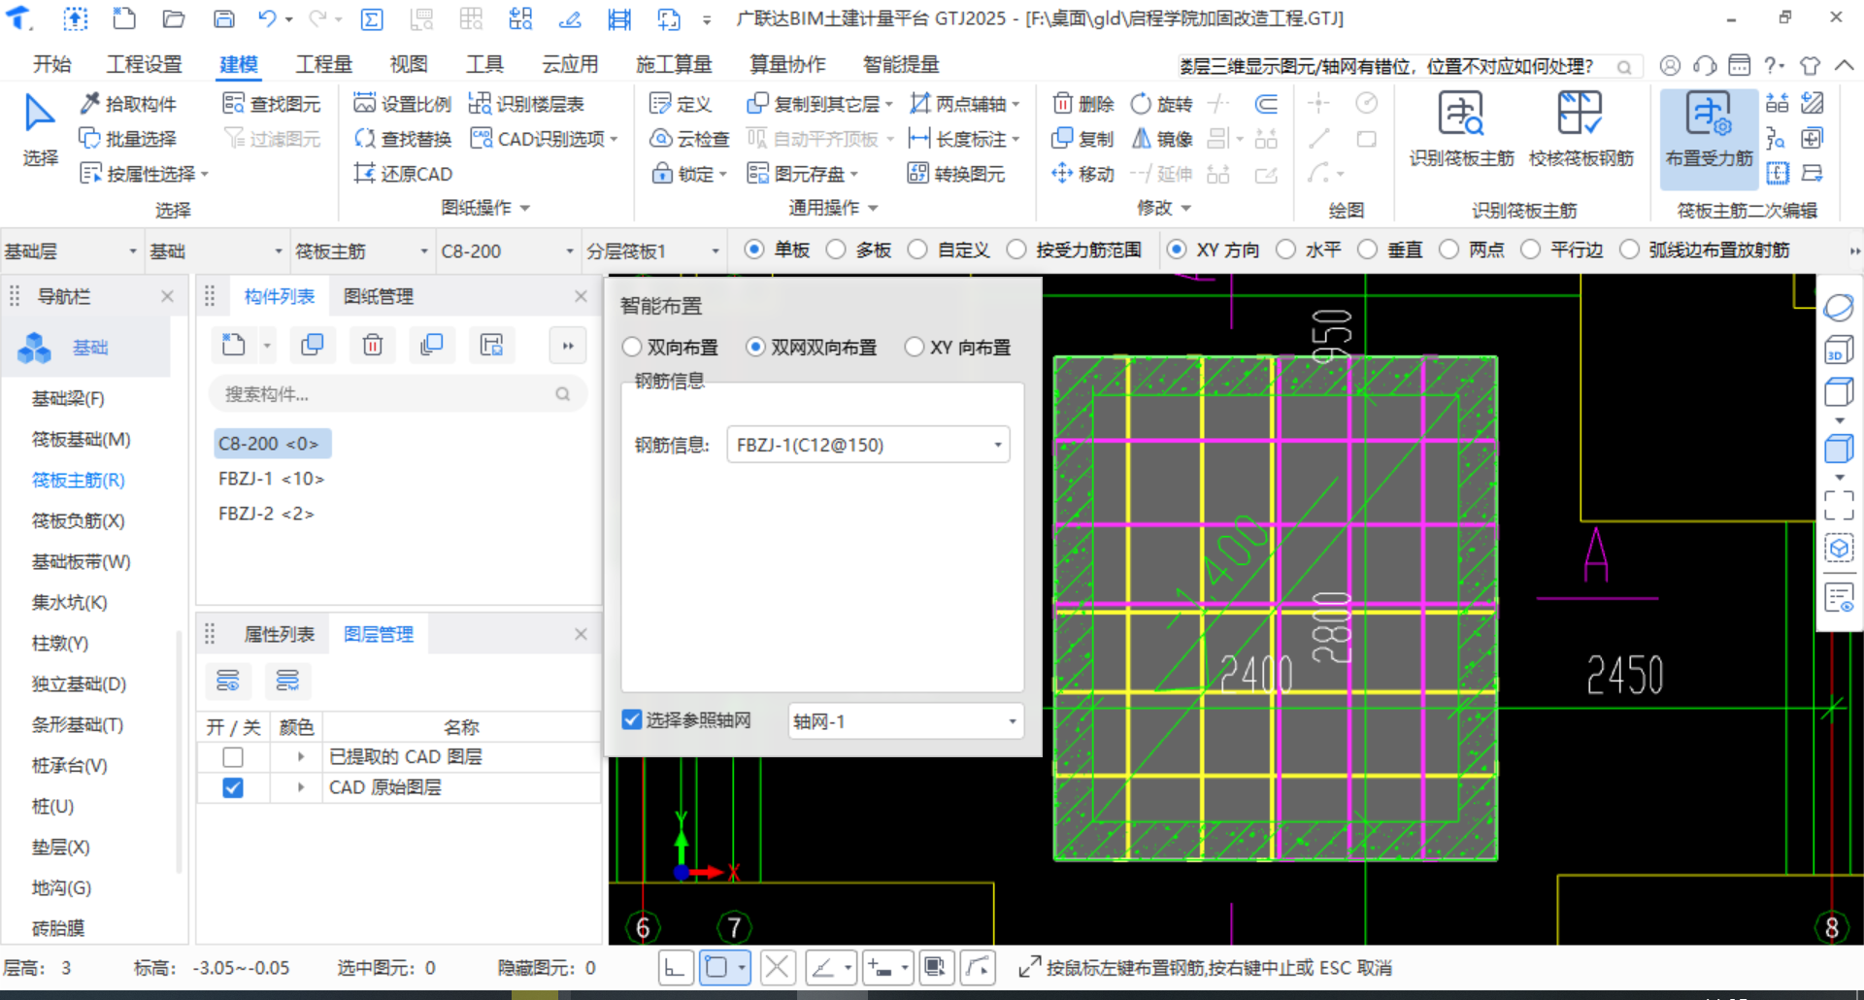Viewport: 1864px width, 1000px height.
Task: Open 批量选择 tool
Action: (128, 139)
